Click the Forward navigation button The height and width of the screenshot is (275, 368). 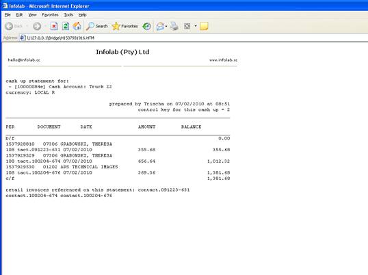[x=37, y=26]
